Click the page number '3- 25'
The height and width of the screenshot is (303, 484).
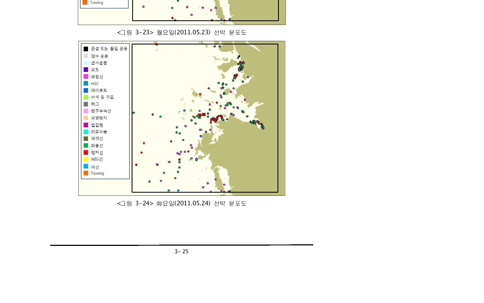pyautogui.click(x=182, y=251)
